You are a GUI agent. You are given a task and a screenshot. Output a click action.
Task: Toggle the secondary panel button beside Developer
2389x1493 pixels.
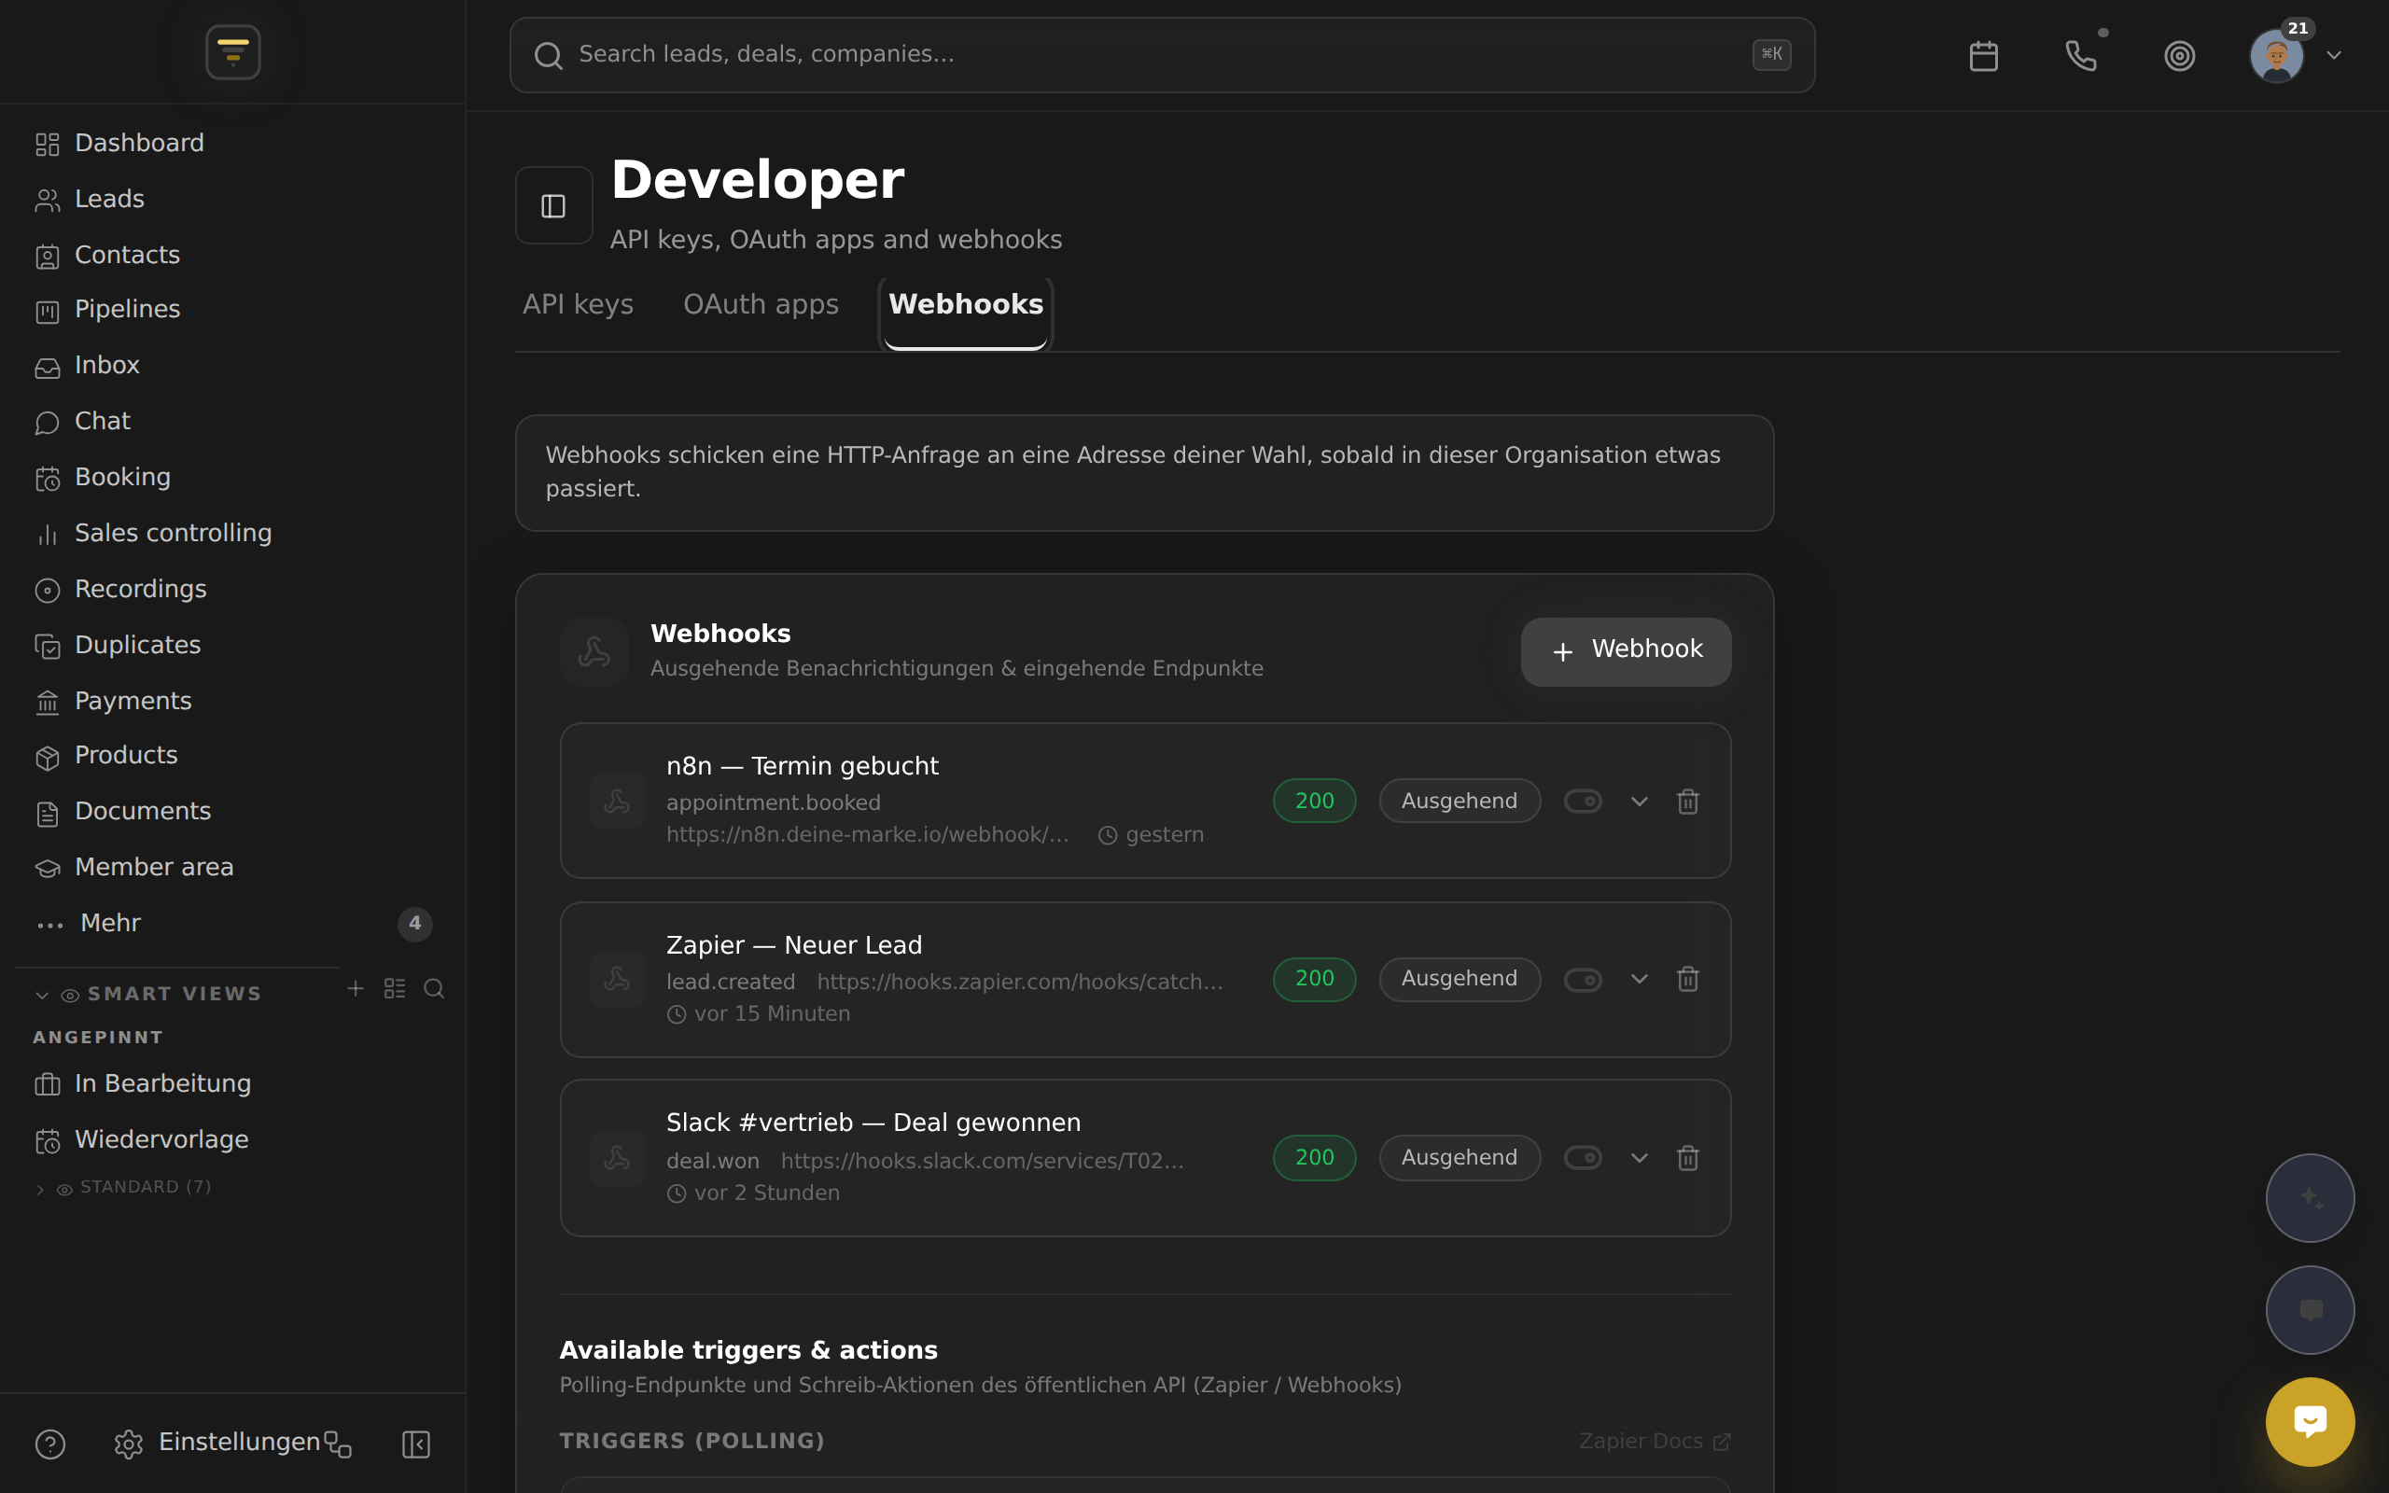[x=553, y=205]
